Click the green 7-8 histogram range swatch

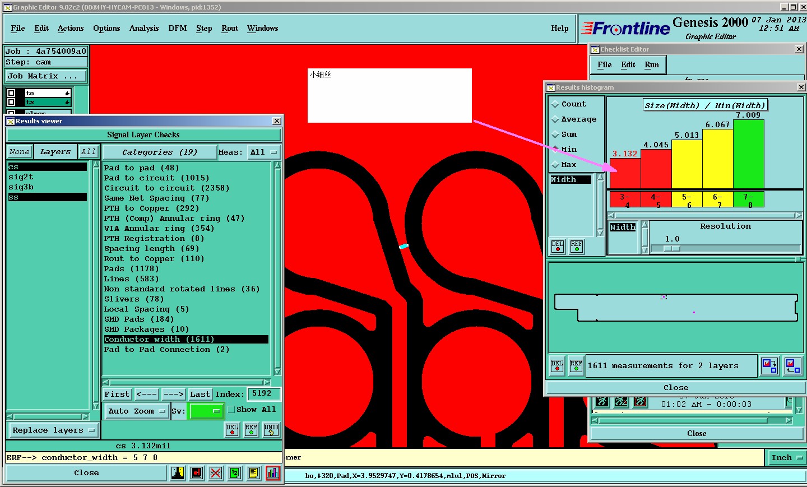(x=749, y=200)
